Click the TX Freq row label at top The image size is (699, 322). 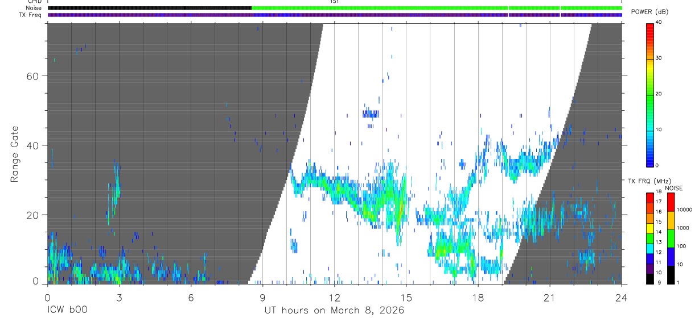pyautogui.click(x=31, y=15)
